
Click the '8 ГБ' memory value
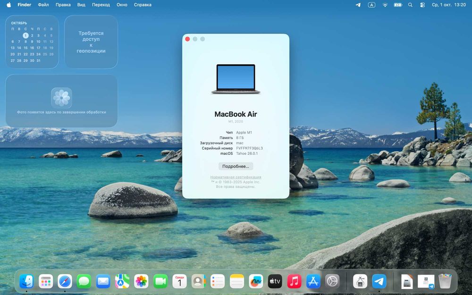click(240, 137)
